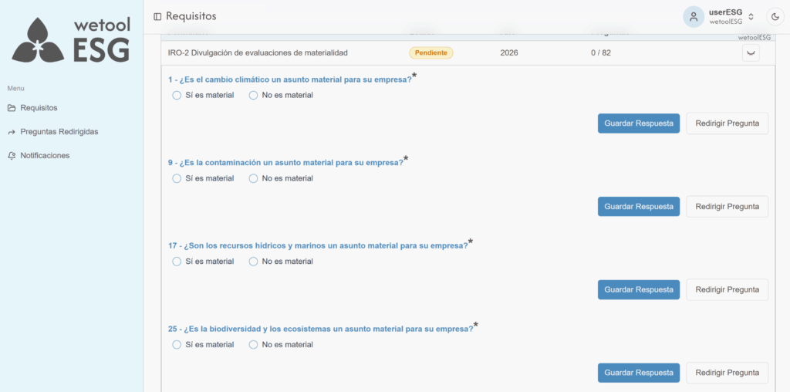Click the wetool ESG logo
This screenshot has width=790, height=392.
click(71, 40)
